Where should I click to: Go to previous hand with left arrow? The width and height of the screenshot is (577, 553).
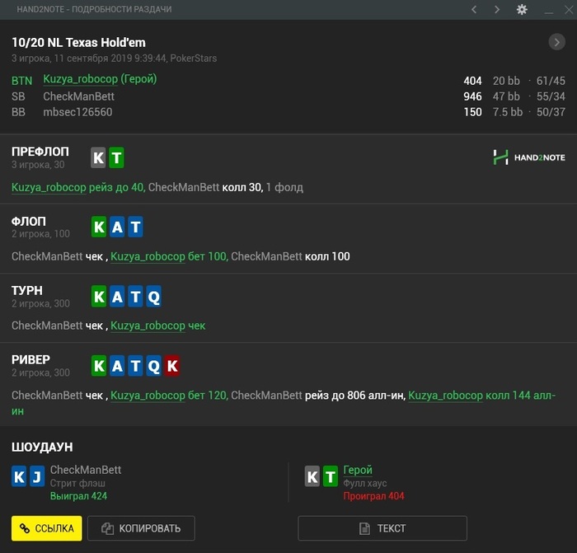tap(474, 9)
